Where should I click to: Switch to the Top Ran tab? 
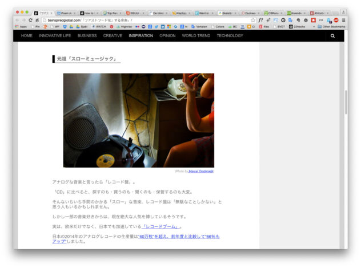click(x=111, y=12)
